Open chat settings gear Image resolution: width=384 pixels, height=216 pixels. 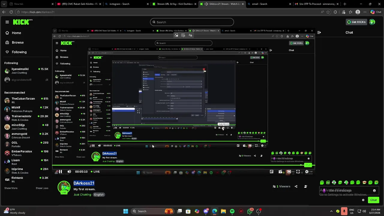[363, 200]
